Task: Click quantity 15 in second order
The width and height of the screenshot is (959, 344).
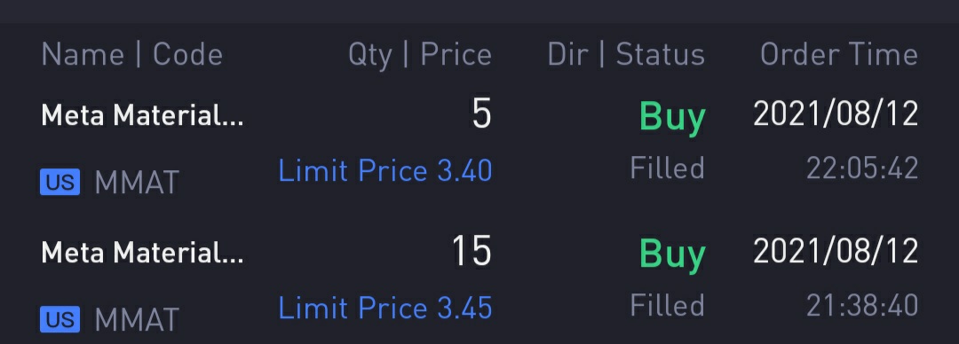Action: pyautogui.click(x=472, y=251)
